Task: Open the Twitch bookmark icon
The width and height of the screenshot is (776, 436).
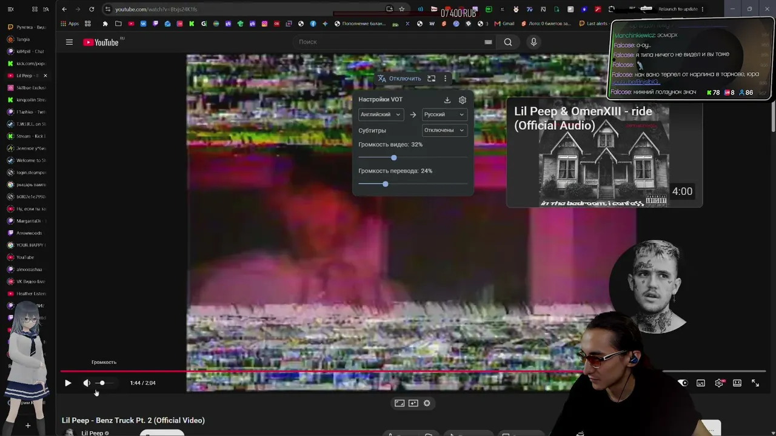Action: [155, 24]
